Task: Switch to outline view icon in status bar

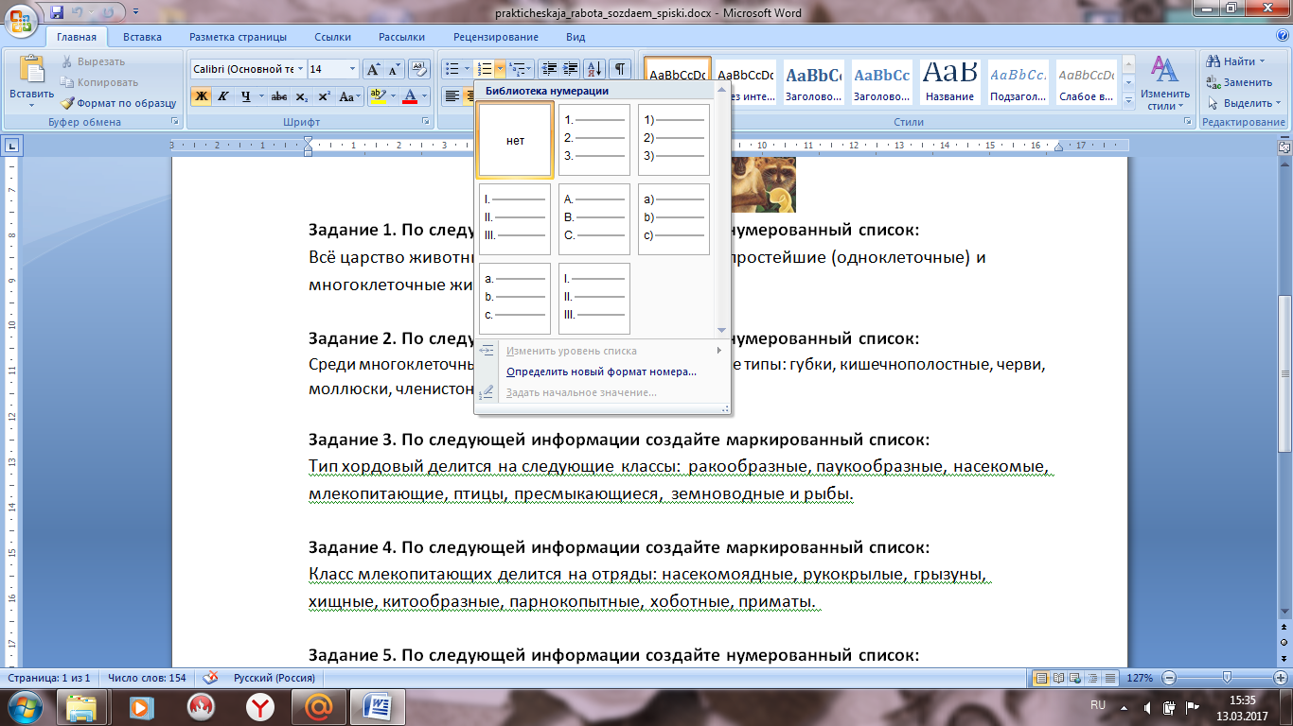Action: point(1090,678)
